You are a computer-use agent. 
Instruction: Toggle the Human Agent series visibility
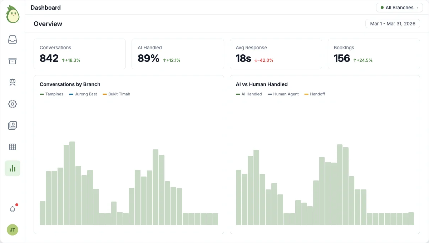(x=283, y=94)
